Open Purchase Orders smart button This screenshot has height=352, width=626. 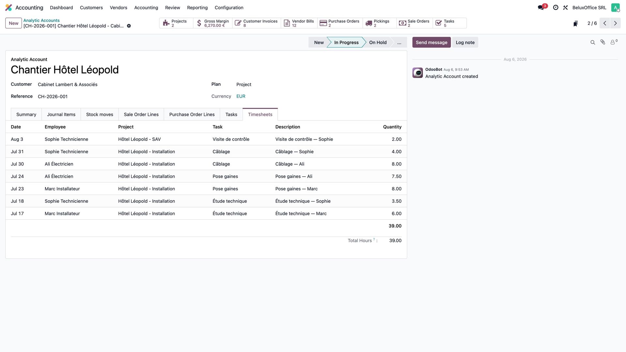(x=340, y=23)
